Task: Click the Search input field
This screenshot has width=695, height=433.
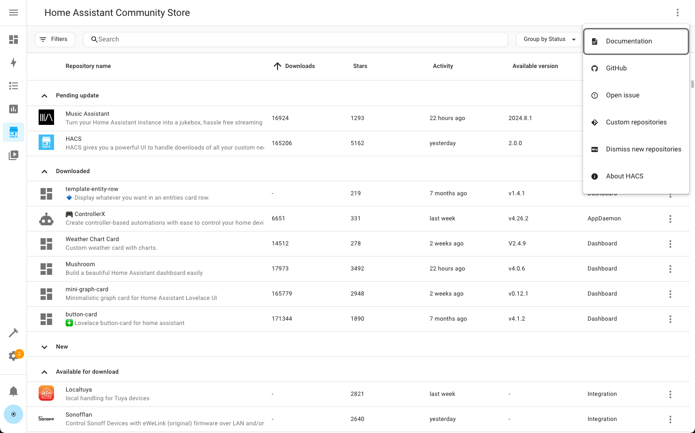Action: (295, 39)
